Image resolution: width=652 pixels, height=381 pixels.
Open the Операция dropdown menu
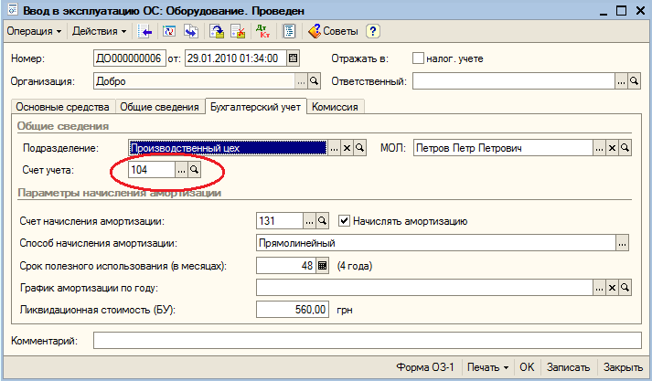pyautogui.click(x=34, y=31)
